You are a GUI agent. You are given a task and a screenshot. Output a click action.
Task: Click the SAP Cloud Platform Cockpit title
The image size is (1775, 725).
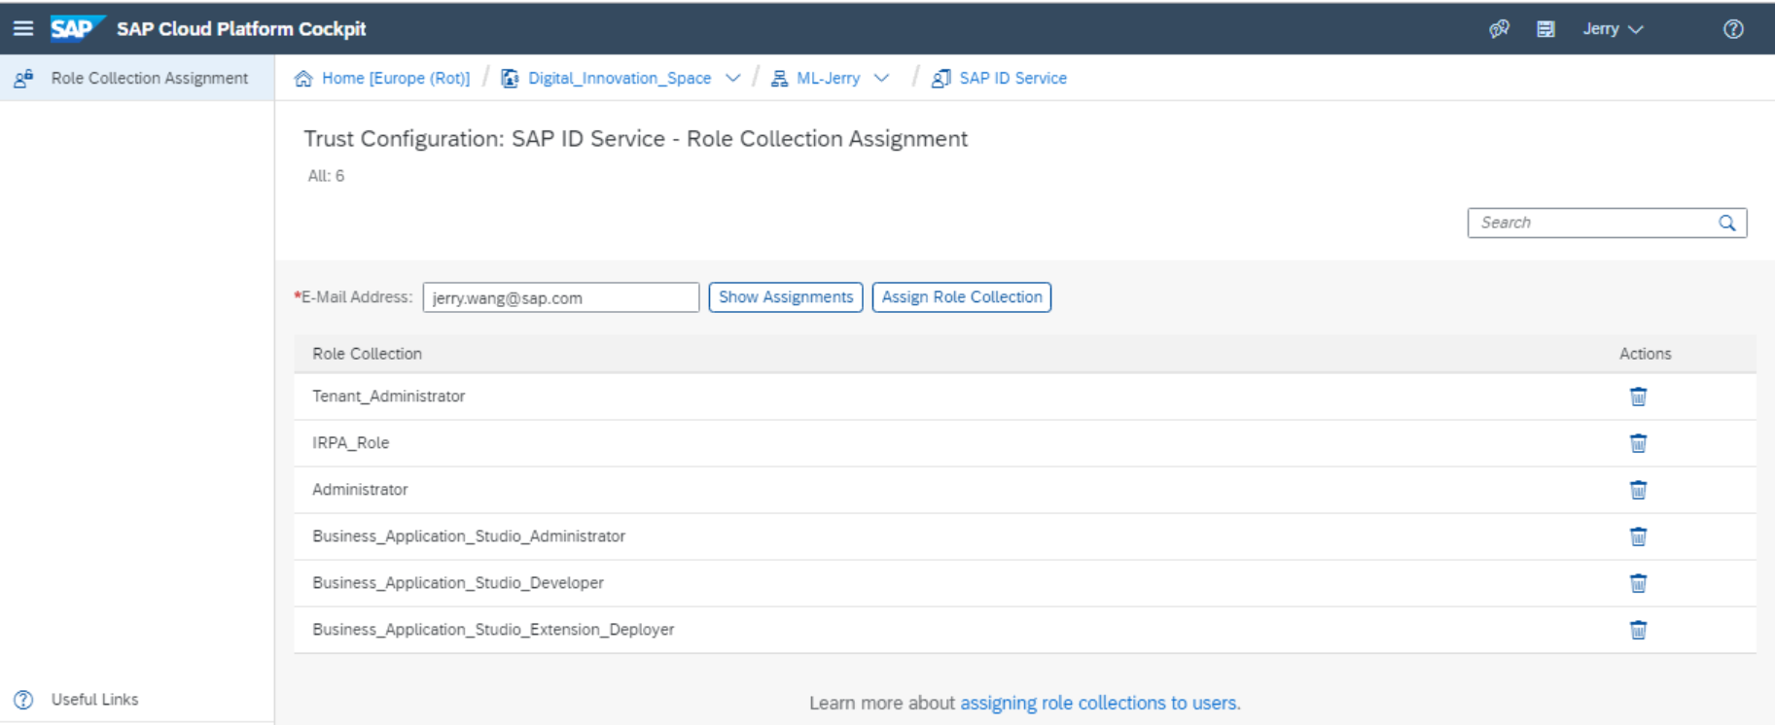point(241,29)
